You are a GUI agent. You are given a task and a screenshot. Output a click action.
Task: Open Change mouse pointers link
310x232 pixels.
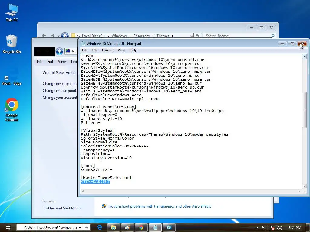[x=60, y=91]
